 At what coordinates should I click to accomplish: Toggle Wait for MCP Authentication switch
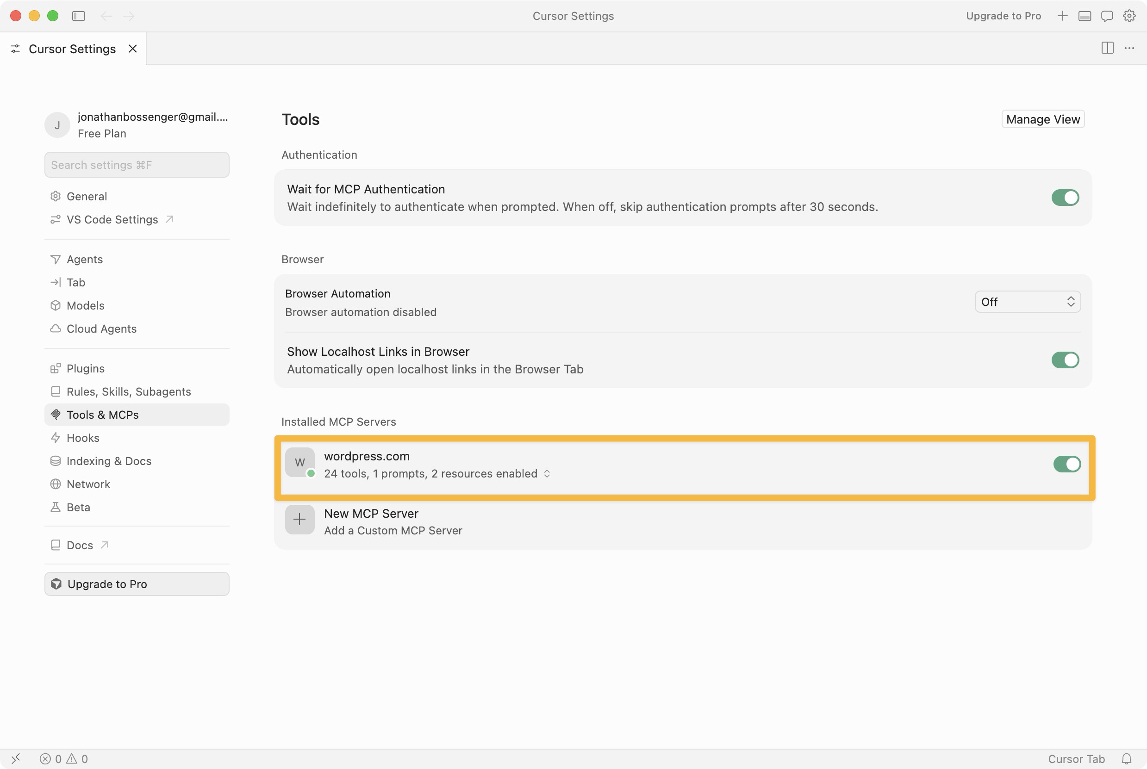[1065, 198]
